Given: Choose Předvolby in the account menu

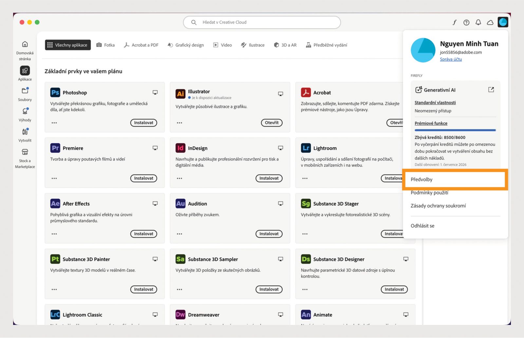Looking at the screenshot, I should (455, 179).
